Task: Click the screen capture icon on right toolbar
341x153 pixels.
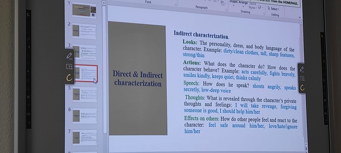Action: [302, 78]
